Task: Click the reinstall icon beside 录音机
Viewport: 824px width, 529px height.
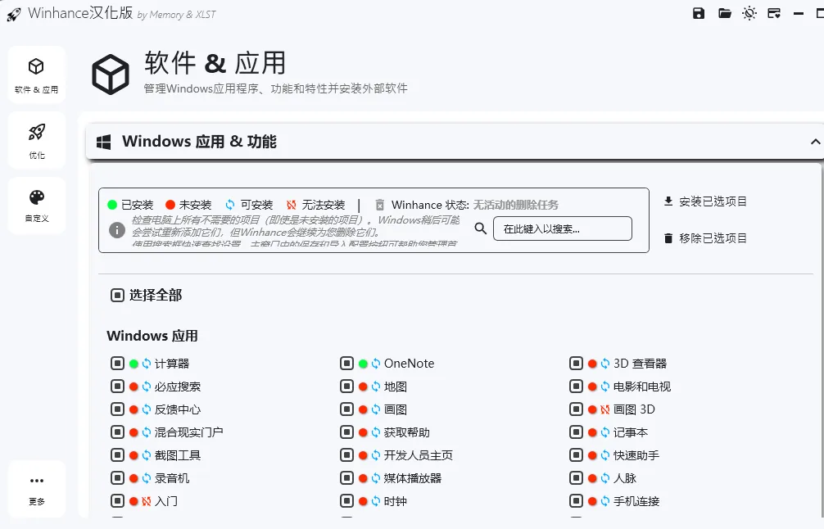Action: 146,478
